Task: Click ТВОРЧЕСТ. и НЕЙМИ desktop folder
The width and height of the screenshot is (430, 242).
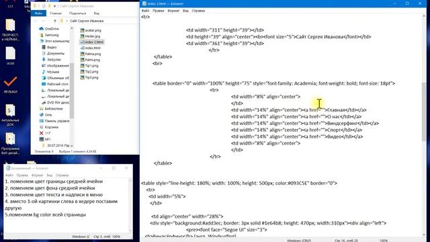Action: tap(11, 30)
